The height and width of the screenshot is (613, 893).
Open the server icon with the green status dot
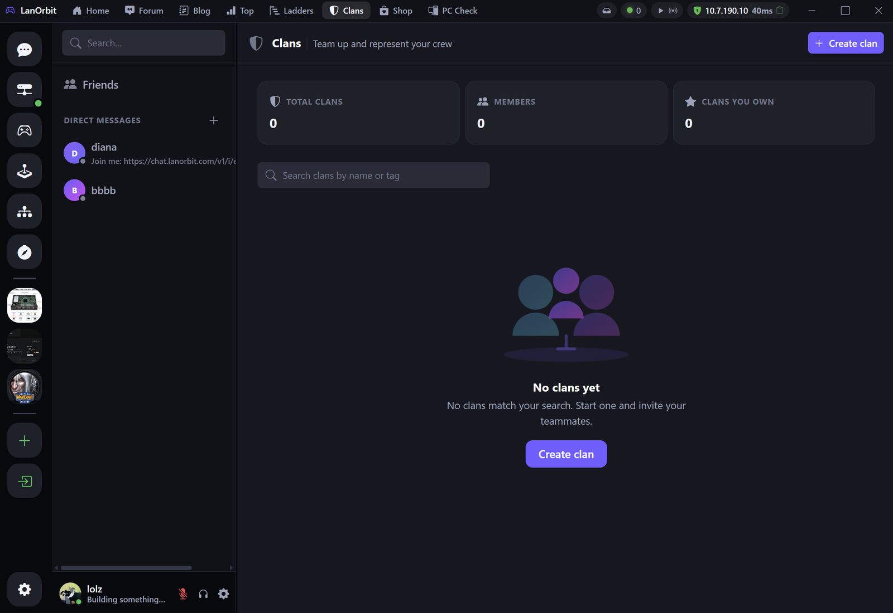(25, 90)
